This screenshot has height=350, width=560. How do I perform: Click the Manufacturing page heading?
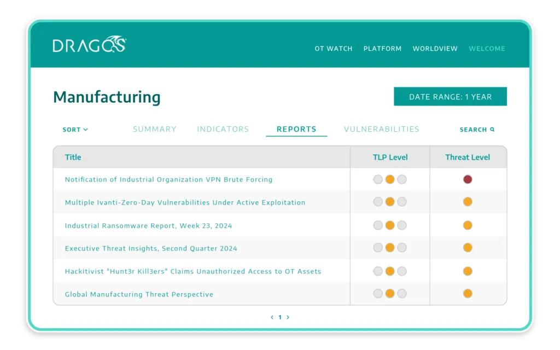tap(107, 97)
